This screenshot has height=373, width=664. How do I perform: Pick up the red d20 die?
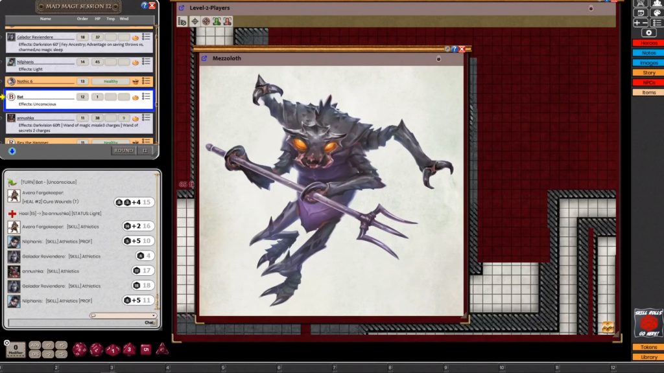pos(80,349)
